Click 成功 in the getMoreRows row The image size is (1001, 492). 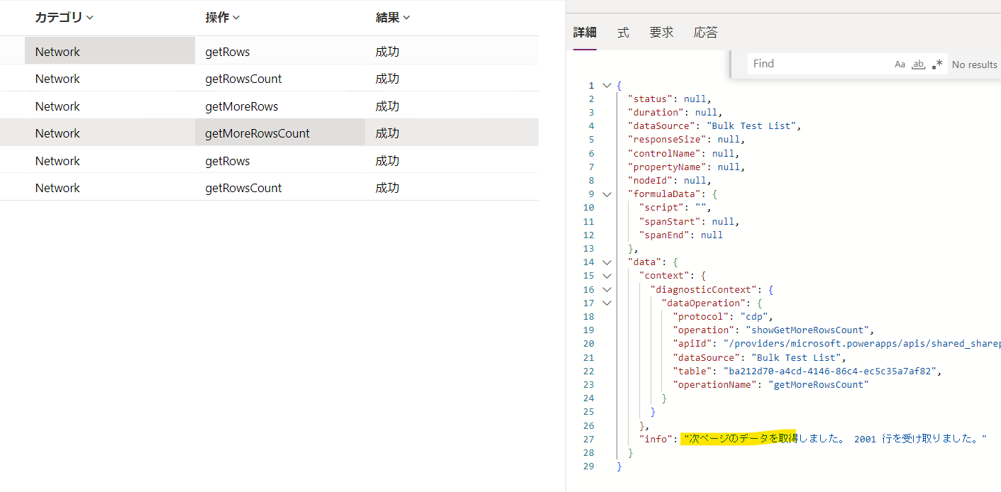pos(387,106)
